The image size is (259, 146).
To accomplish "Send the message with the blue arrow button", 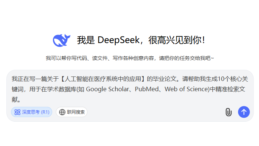I will [x=244, y=112].
